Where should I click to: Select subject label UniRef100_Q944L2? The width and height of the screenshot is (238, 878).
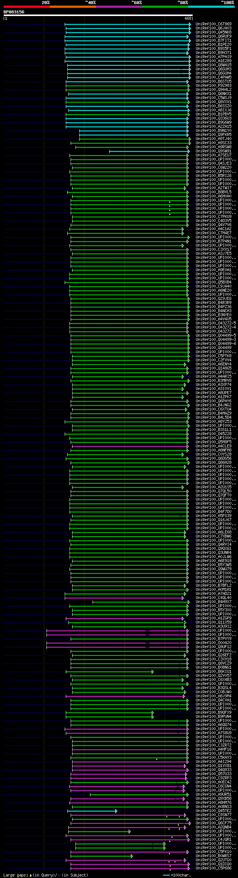pos(213,89)
